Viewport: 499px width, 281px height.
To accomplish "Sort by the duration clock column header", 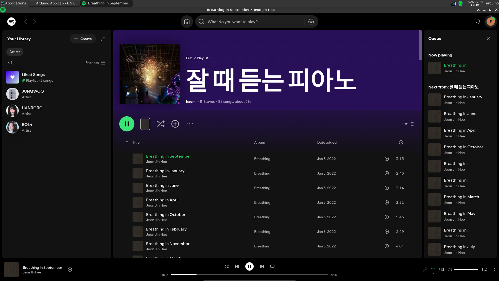I will tap(401, 142).
